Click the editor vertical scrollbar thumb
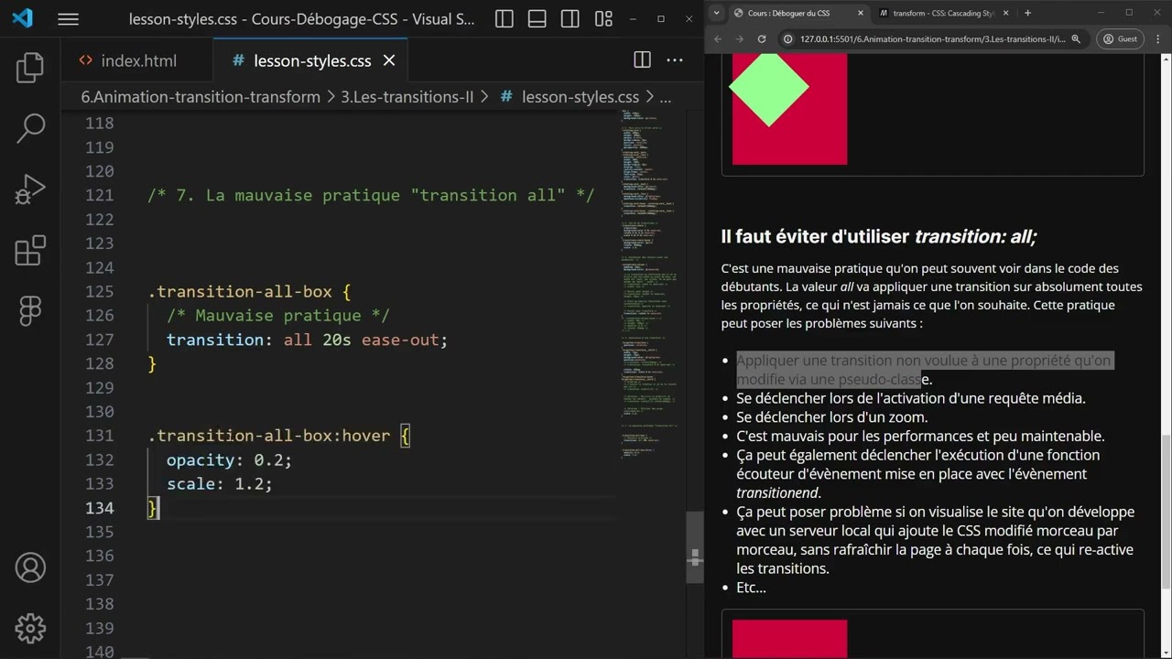Viewport: 1172px width, 659px height. coord(695,547)
